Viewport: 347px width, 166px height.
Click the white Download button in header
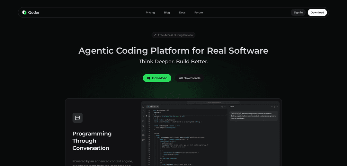[317, 13]
